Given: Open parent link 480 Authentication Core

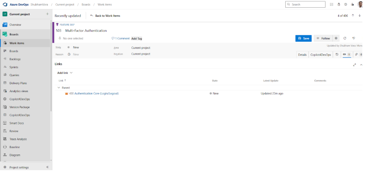Looking at the screenshot, I should (94, 94).
